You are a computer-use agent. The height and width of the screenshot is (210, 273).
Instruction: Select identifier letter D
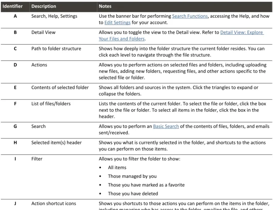[x=15, y=65]
